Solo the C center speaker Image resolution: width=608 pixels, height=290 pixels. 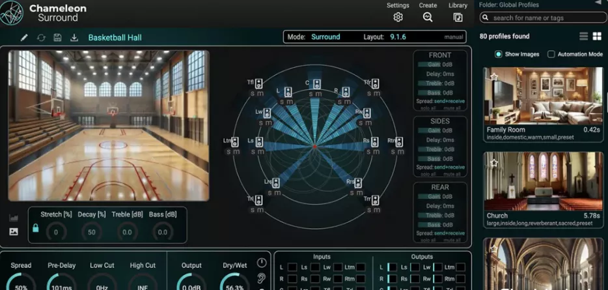pos(311,94)
